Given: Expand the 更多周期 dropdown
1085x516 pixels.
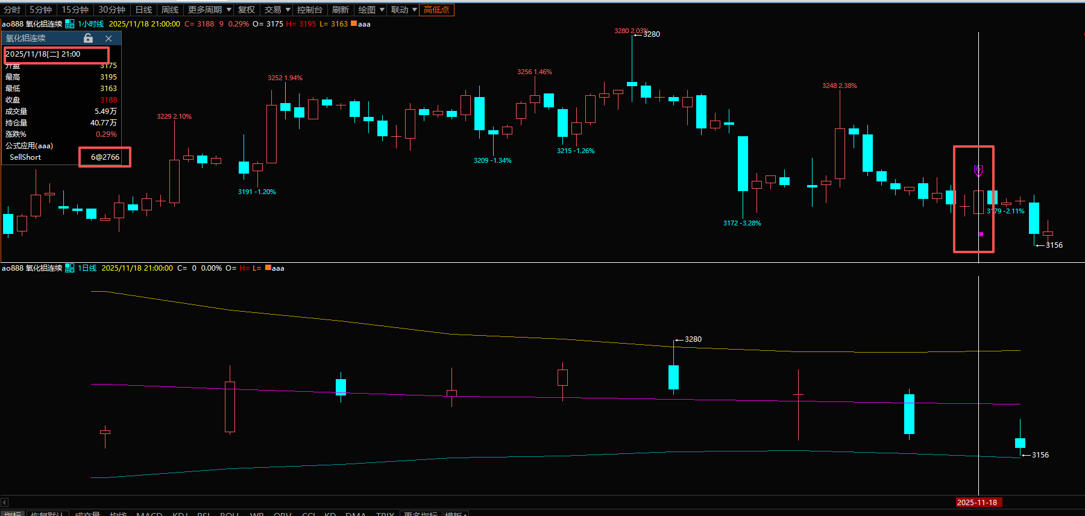Looking at the screenshot, I should (x=209, y=10).
